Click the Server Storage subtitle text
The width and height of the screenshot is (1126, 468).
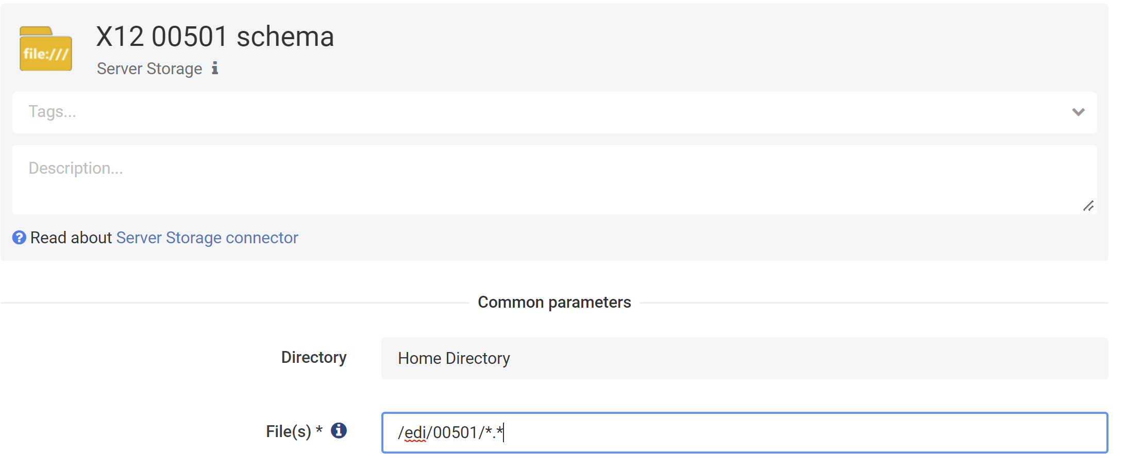(x=149, y=69)
